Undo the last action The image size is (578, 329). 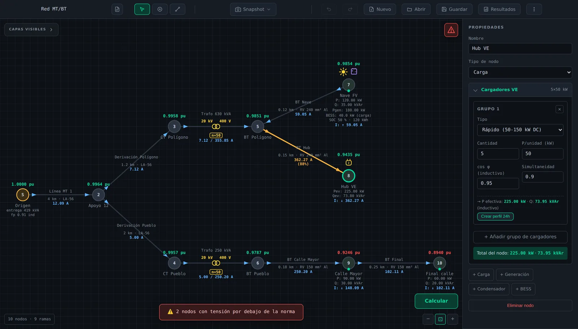point(329,9)
